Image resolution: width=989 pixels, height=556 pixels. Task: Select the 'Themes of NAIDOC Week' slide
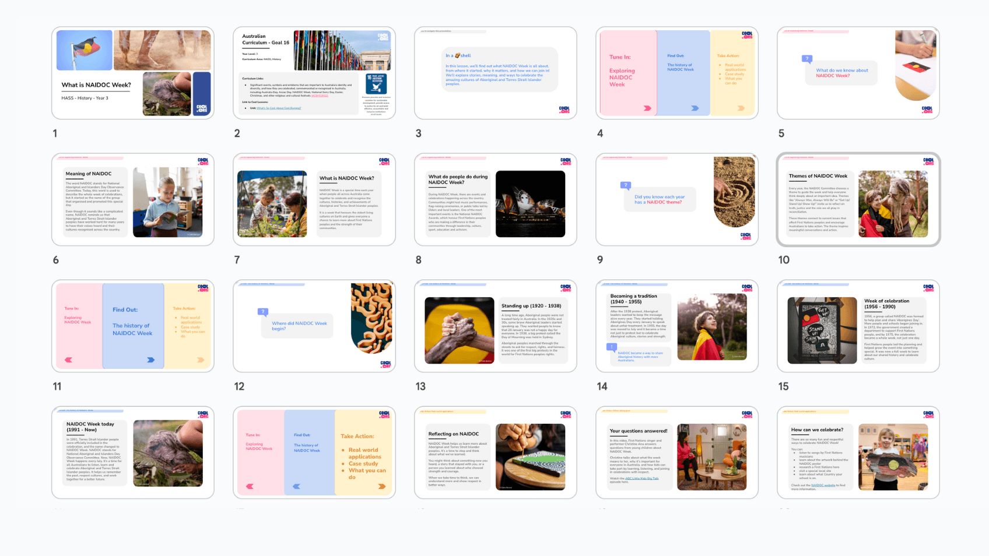[x=858, y=199]
